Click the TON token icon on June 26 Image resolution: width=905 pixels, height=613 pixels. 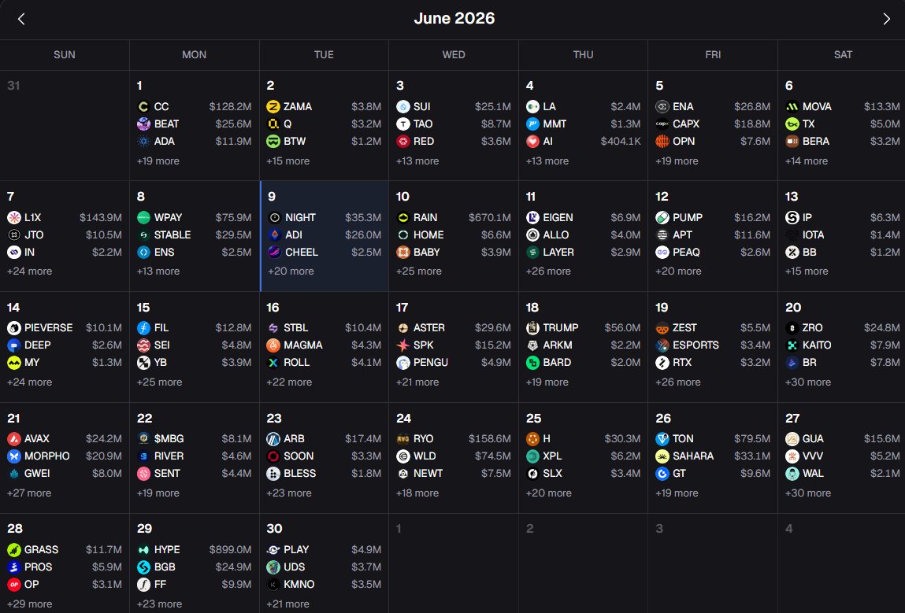pyautogui.click(x=662, y=439)
